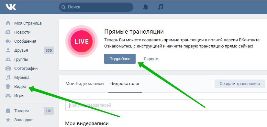Image resolution: width=267 pixels, height=127 pixels.
Task: Click the VK logo in header
Action: [11, 7]
